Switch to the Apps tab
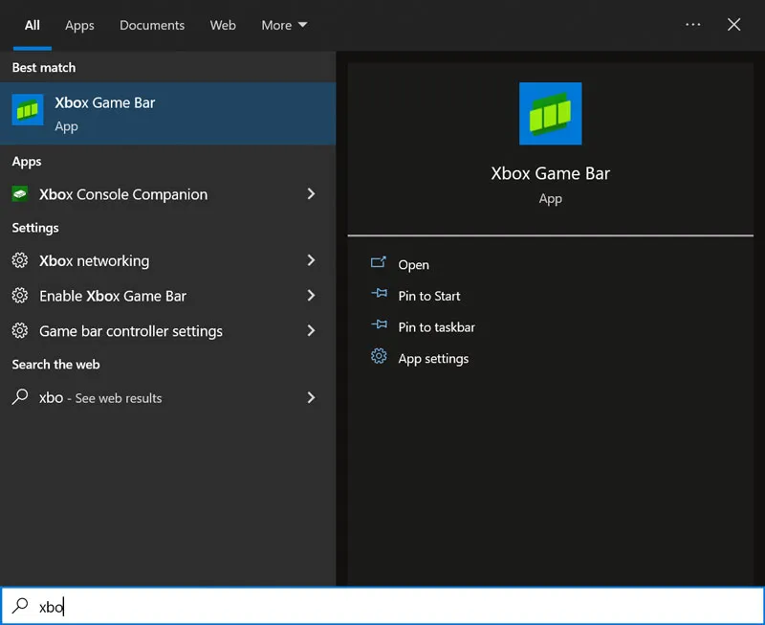 click(79, 25)
